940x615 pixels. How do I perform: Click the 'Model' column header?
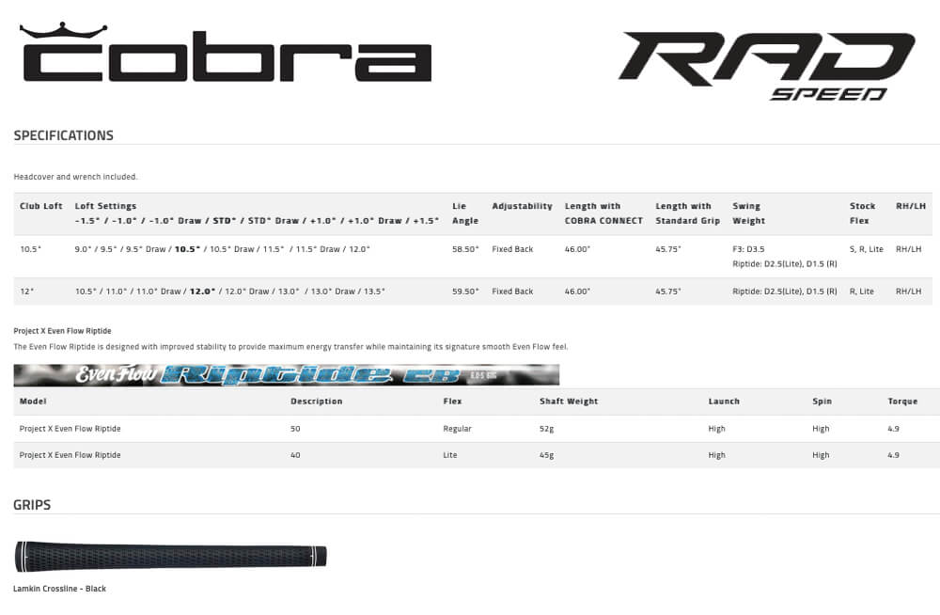[x=33, y=402]
